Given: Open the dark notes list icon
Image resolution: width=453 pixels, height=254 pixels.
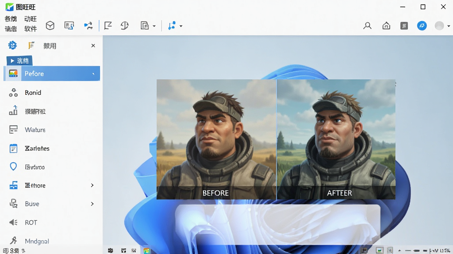Looking at the screenshot, I should pos(404,26).
